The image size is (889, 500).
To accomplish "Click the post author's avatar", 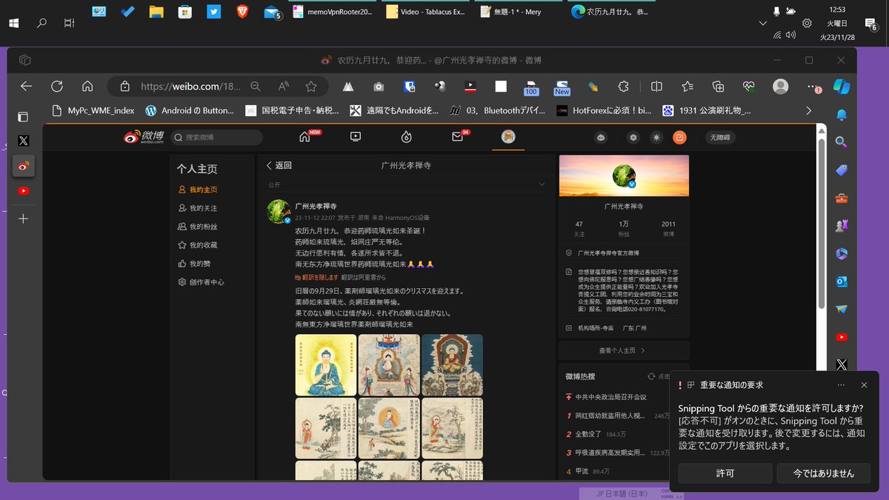I will [279, 211].
